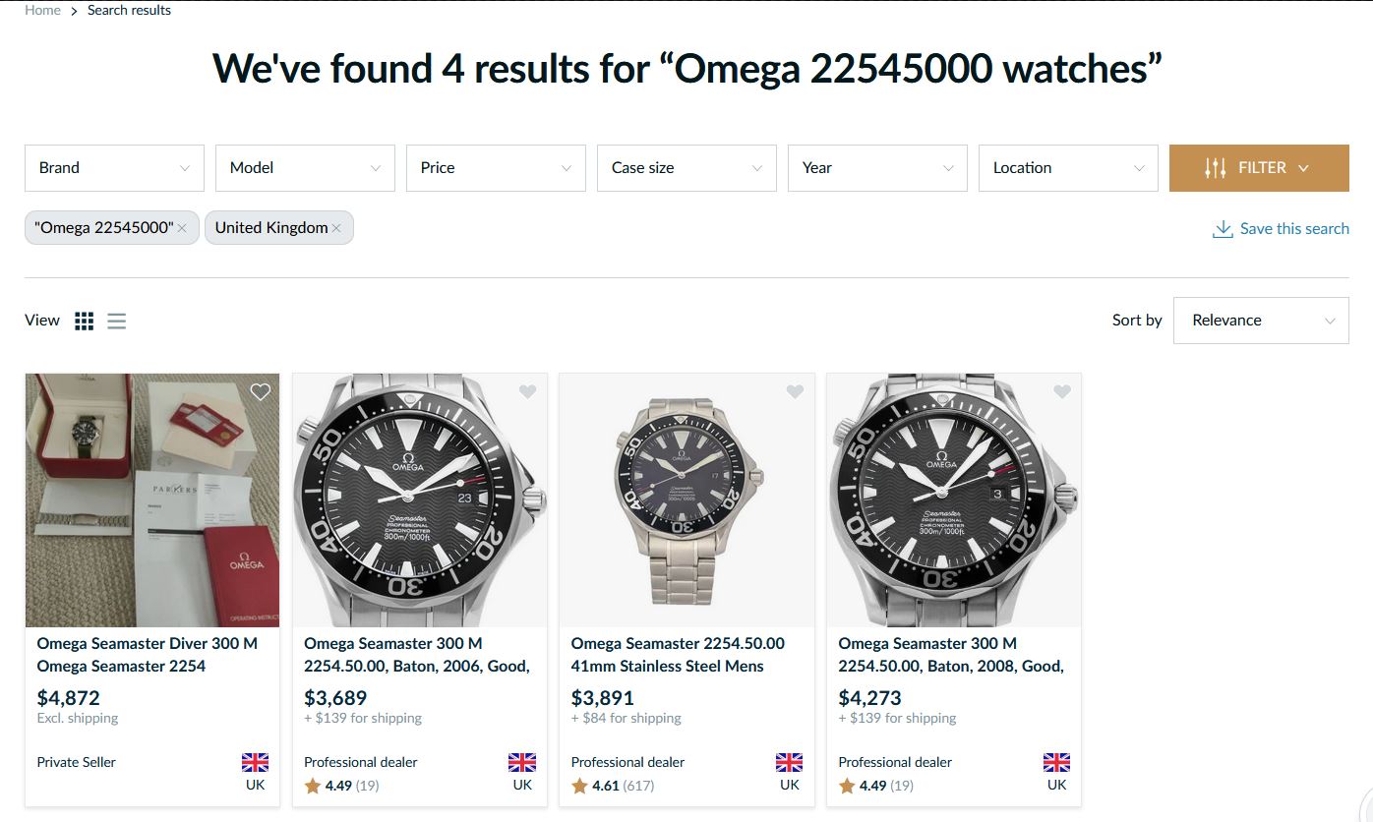This screenshot has height=822, width=1373.
Task: Expand the Year filter dropdown
Action: (x=877, y=168)
